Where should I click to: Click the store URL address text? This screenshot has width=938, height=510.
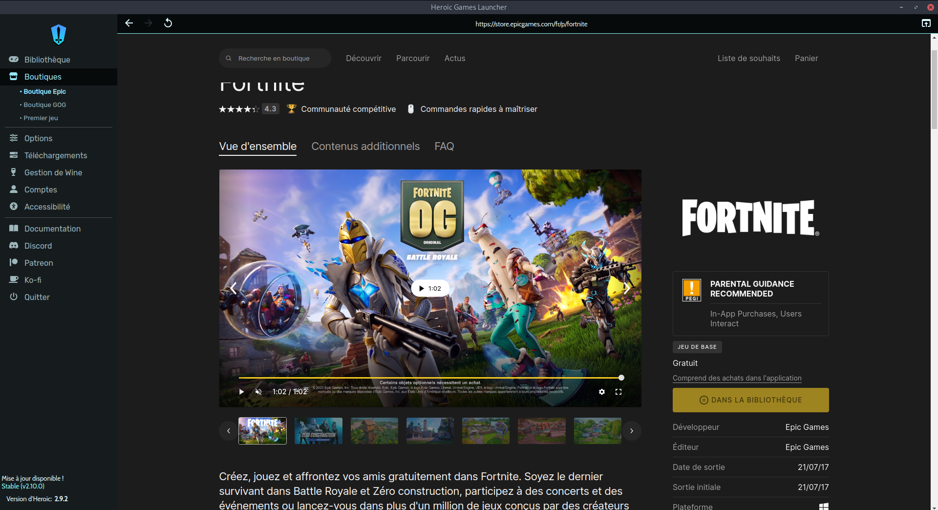532,24
